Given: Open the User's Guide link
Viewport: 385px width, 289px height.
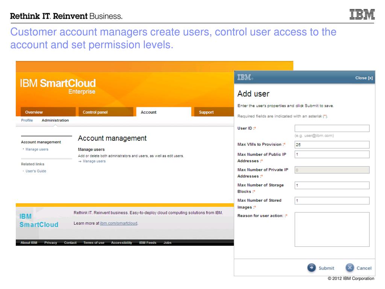Looking at the screenshot, I should pos(36,171).
